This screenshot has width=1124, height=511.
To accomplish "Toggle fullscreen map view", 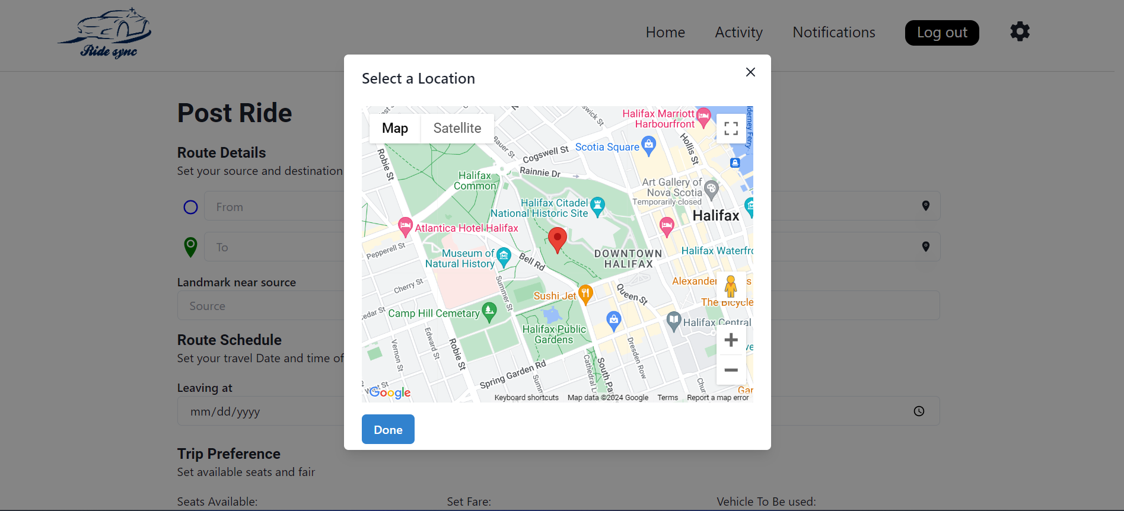I will (731, 129).
